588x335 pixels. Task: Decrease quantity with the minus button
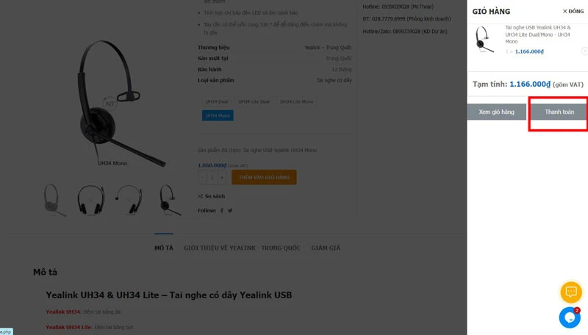point(203,177)
